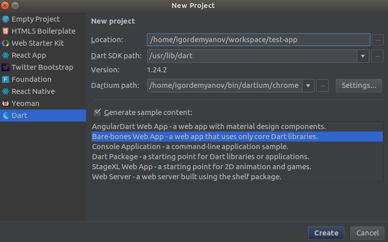Choose the Console Application template

(x=189, y=147)
